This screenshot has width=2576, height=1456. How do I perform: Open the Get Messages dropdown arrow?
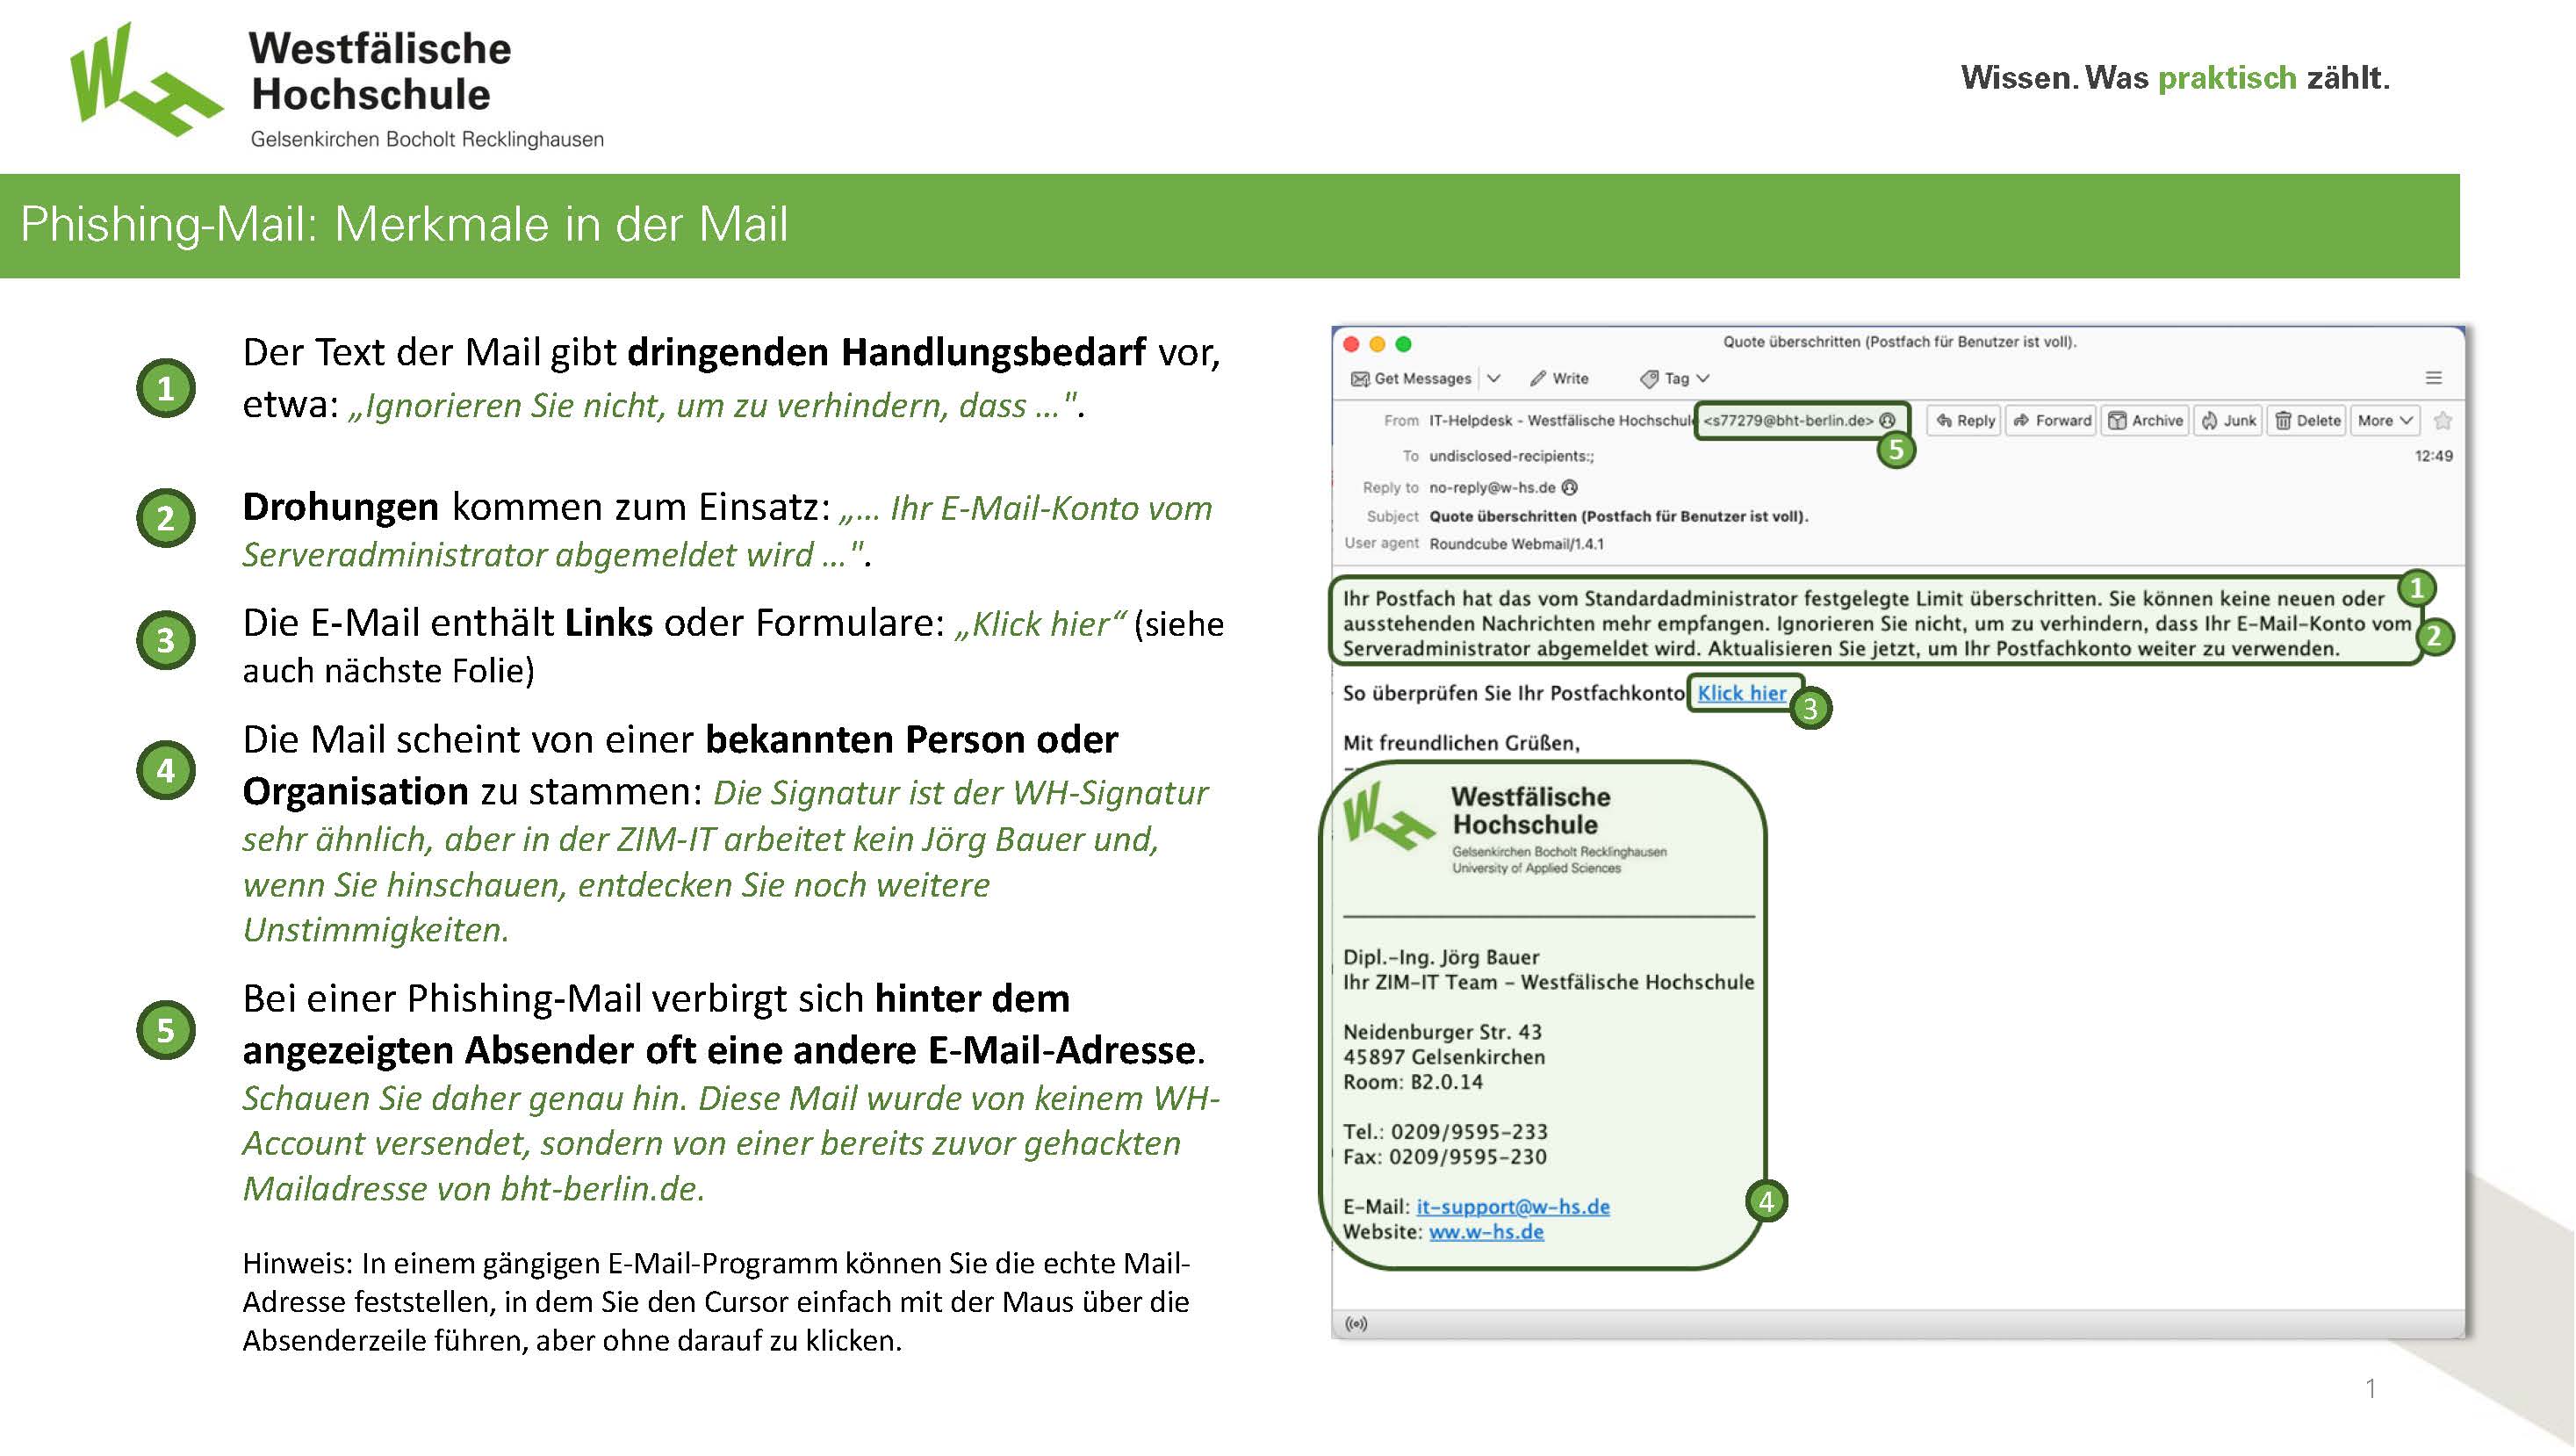[1494, 379]
